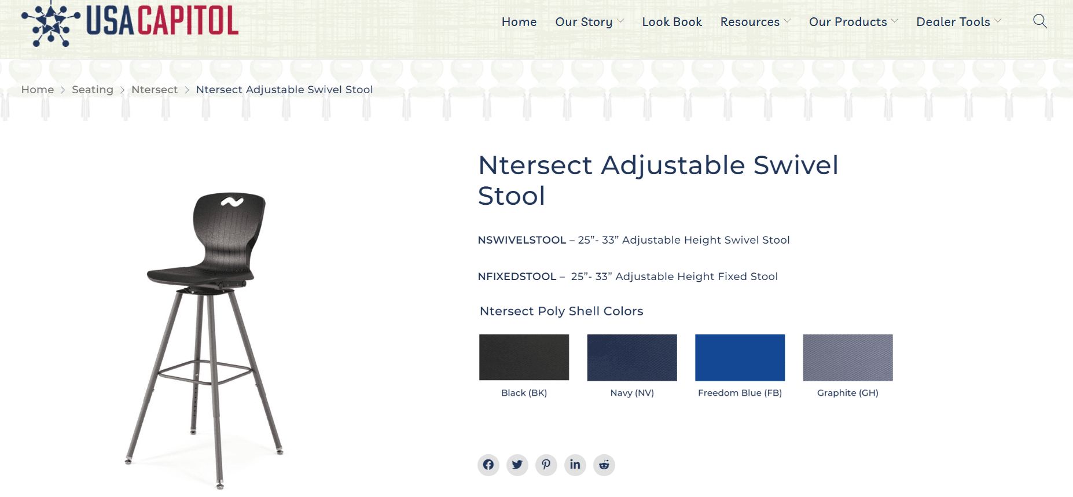This screenshot has width=1073, height=497.
Task: Pick the Graphite (GH) color swatch
Action: [847, 358]
